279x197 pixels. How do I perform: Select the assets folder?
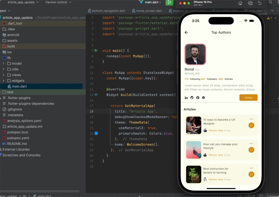point(12,41)
